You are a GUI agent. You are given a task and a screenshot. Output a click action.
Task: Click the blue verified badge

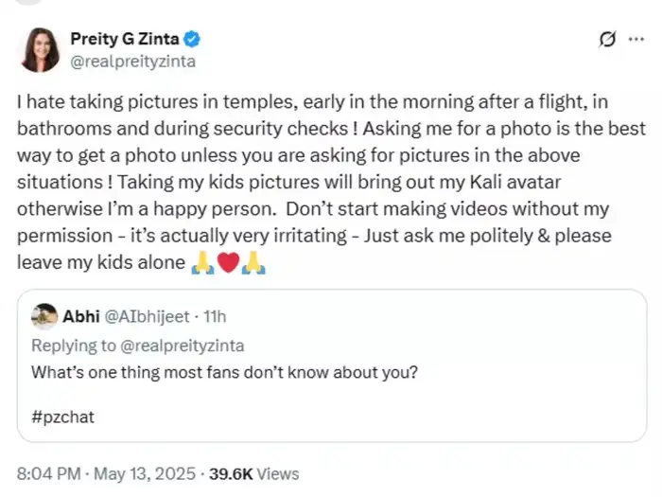(x=191, y=40)
